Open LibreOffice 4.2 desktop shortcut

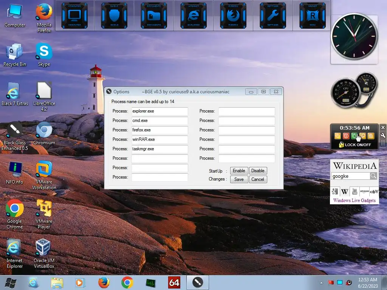point(44,96)
